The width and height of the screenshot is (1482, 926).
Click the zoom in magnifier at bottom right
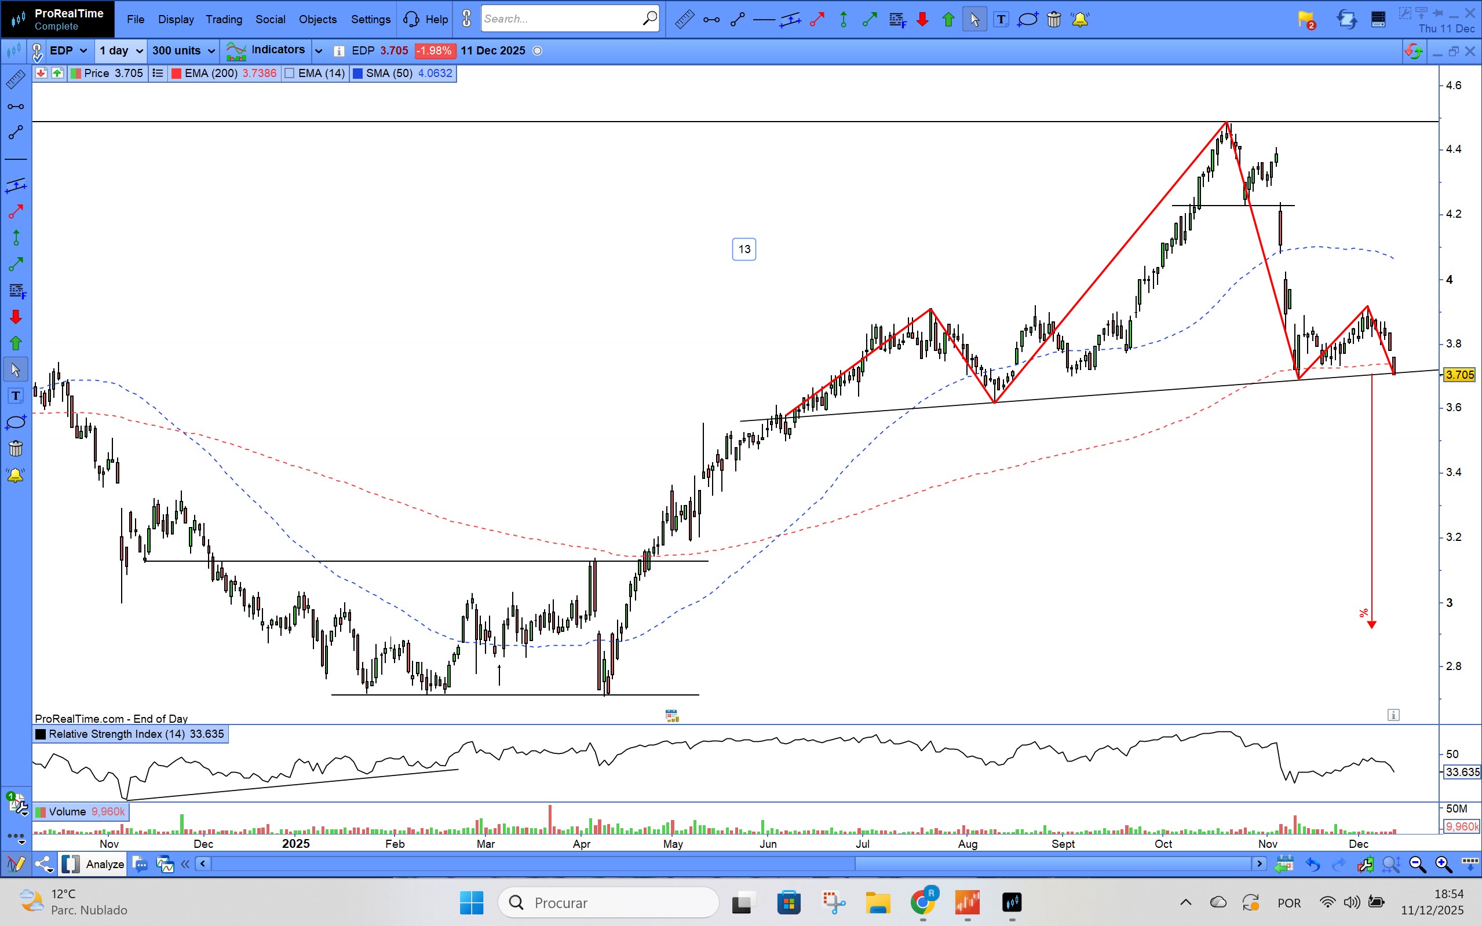pyautogui.click(x=1443, y=864)
